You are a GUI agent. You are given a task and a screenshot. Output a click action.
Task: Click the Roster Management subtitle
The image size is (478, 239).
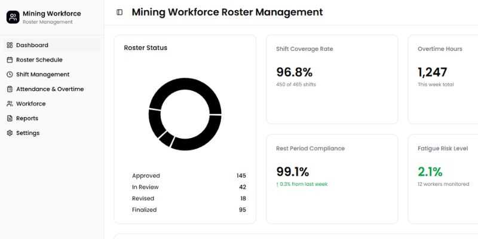pos(48,22)
